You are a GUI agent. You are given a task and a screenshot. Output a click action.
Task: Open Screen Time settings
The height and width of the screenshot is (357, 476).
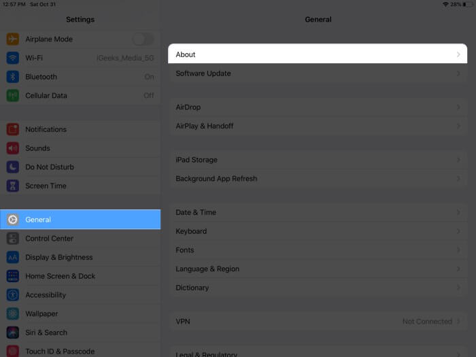click(80, 186)
